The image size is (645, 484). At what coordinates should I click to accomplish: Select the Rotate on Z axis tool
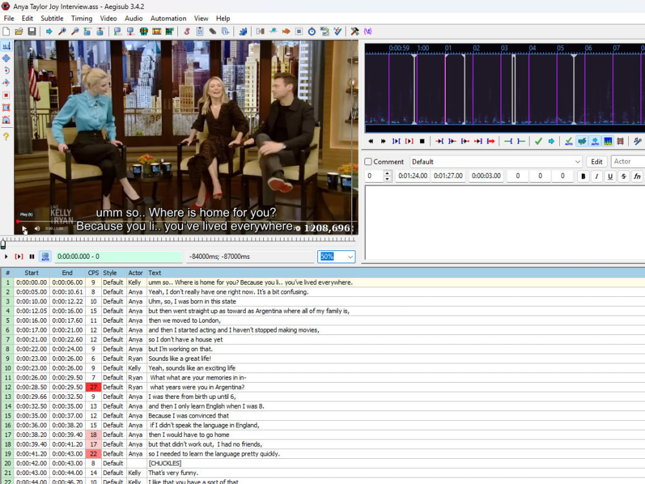6,70
